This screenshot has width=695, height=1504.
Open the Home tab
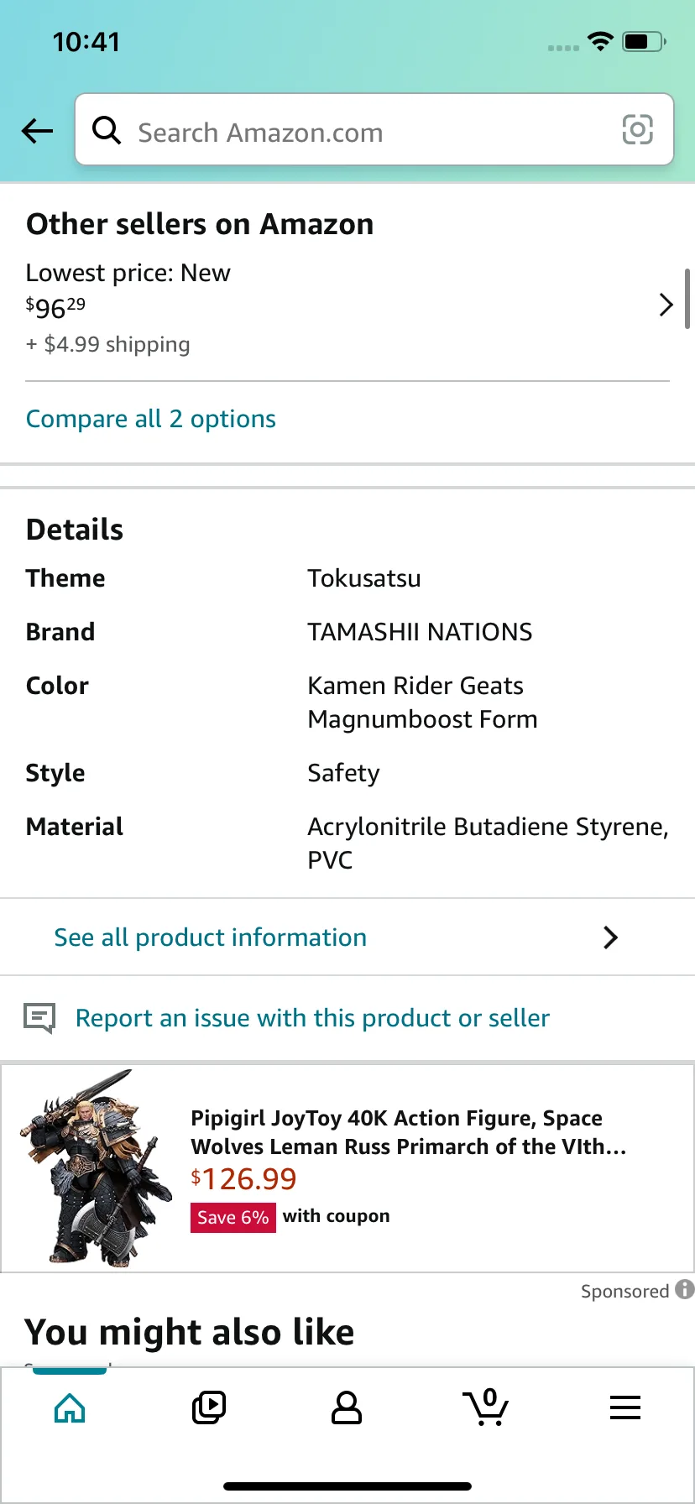click(70, 1407)
